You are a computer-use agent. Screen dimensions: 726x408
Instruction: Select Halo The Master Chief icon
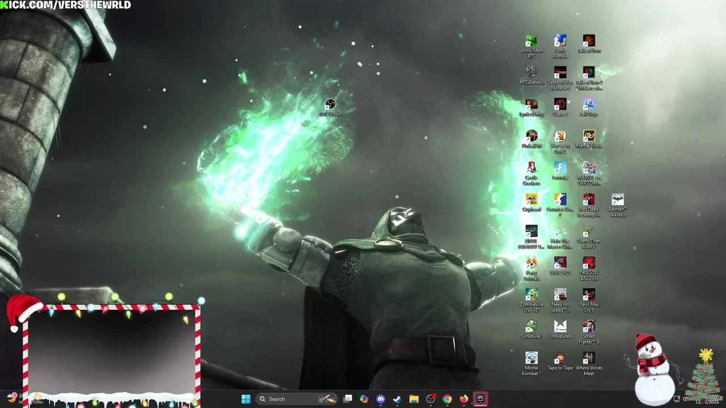pyautogui.click(x=560, y=237)
